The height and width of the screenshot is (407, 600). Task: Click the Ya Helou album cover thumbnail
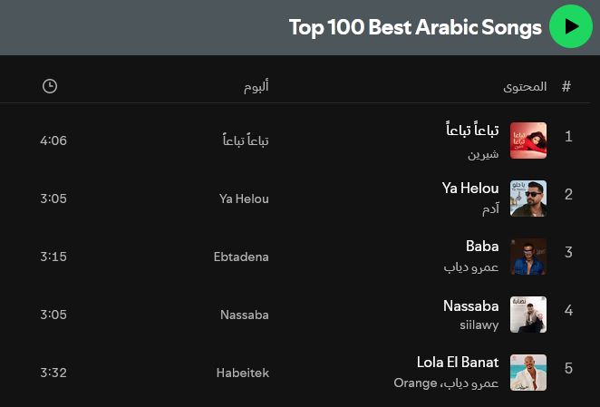pyautogui.click(x=528, y=199)
